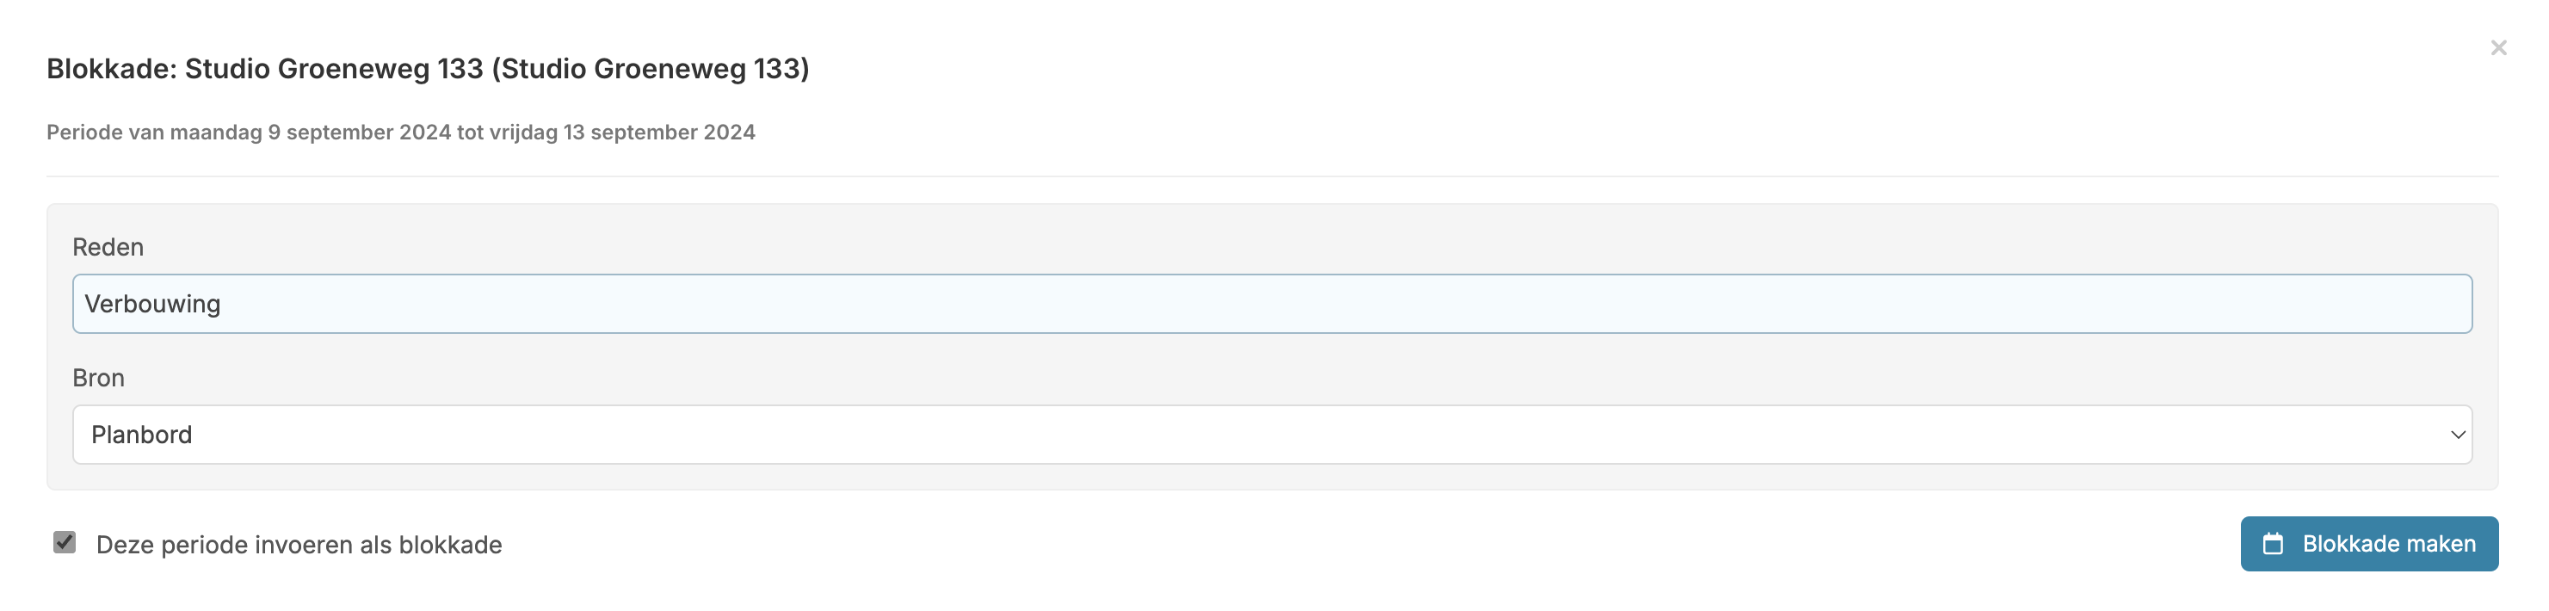Click the calendar icon on Blokkade maken
The width and height of the screenshot is (2549, 611).
(2273, 544)
